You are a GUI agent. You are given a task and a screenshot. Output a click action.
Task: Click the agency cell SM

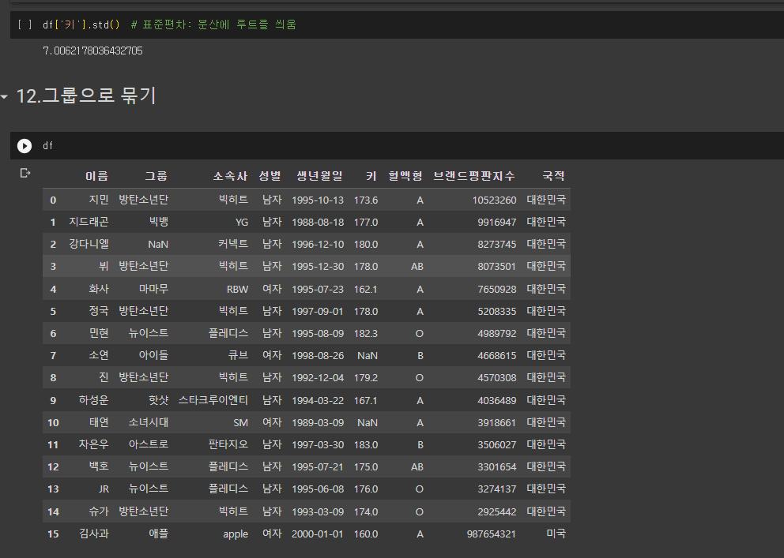(x=240, y=423)
